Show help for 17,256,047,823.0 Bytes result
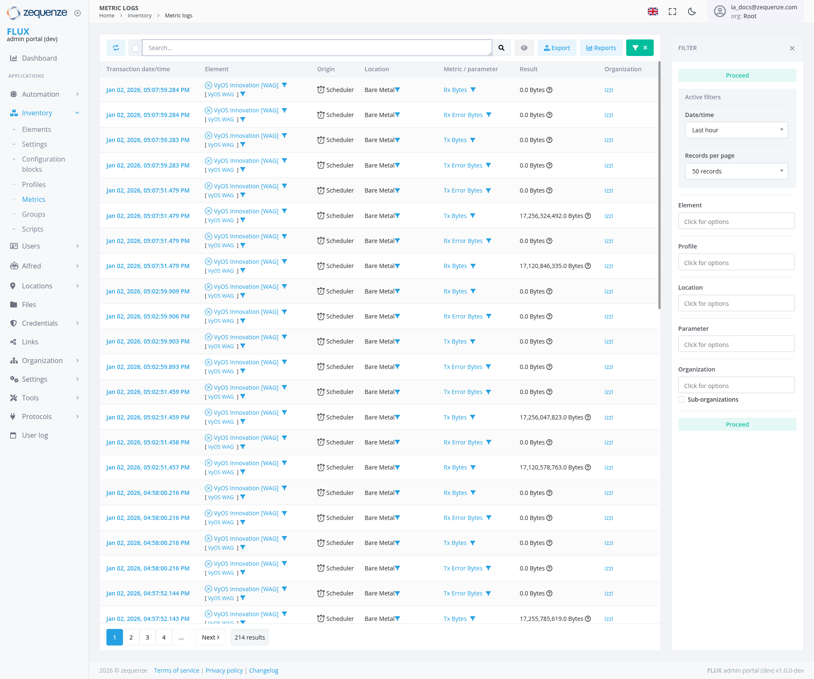 (588, 417)
